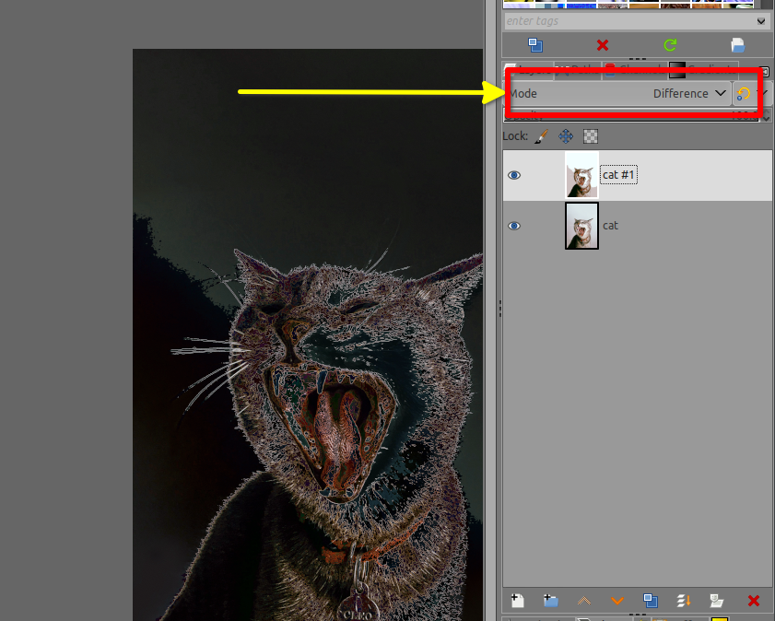Open the Mode dropdown showing Difference
Viewport: 775px width, 621px height.
click(x=617, y=93)
